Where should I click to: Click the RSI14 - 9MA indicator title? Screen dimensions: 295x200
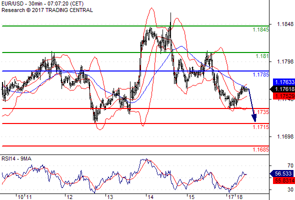[x=16, y=159]
